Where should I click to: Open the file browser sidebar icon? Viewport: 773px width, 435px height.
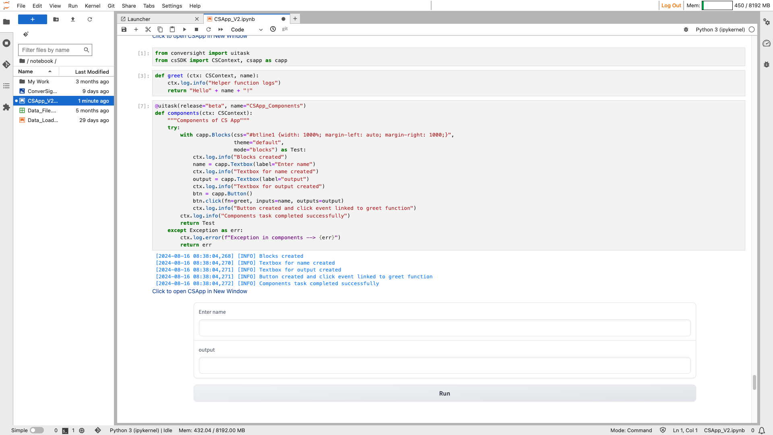pyautogui.click(x=6, y=22)
